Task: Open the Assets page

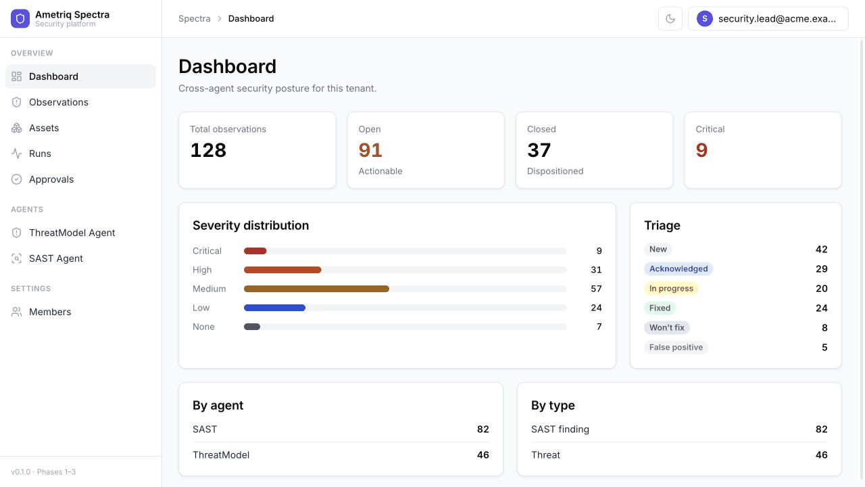Action: coord(80,128)
